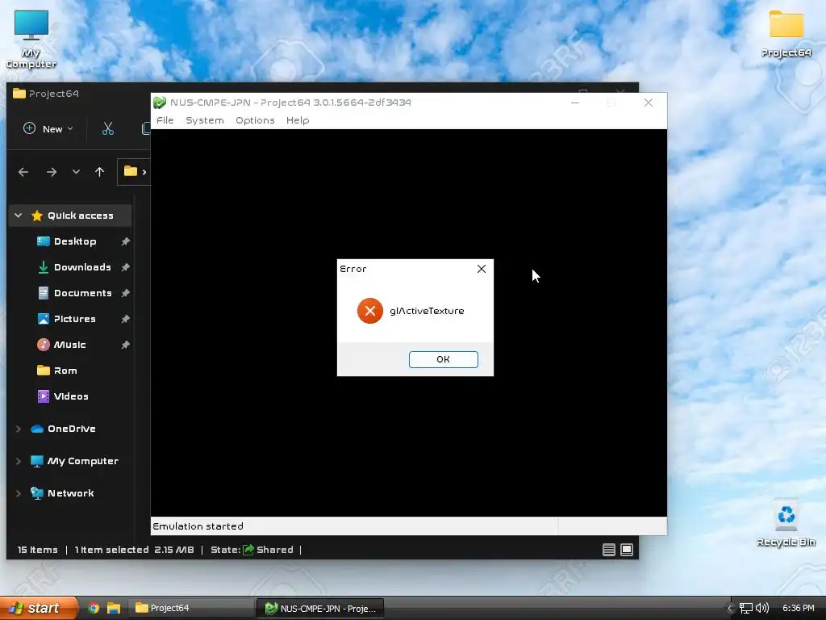Open recent locations dropdown chevron in explorer
The width and height of the screenshot is (826, 620).
click(x=77, y=172)
